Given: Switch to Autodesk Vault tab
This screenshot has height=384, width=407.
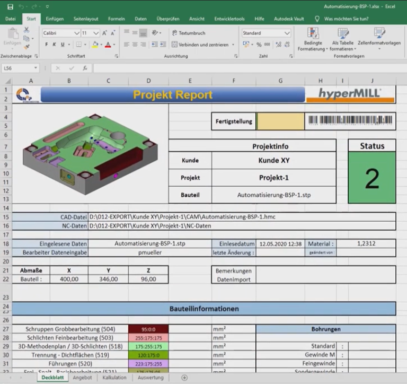Looking at the screenshot, I should (289, 19).
